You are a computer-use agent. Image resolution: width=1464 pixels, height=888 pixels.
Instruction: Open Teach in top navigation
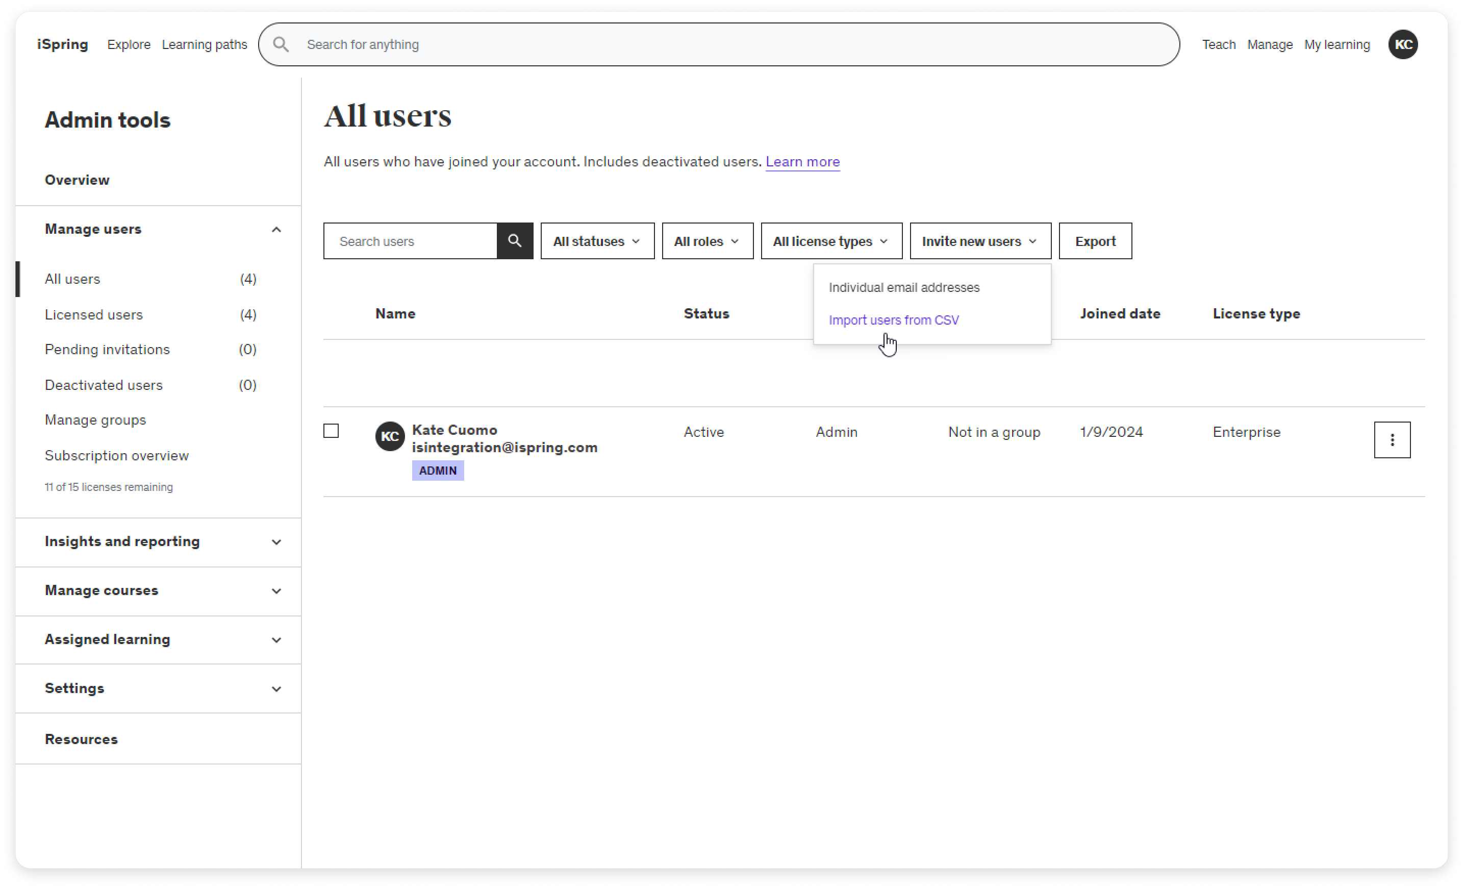[x=1219, y=44]
